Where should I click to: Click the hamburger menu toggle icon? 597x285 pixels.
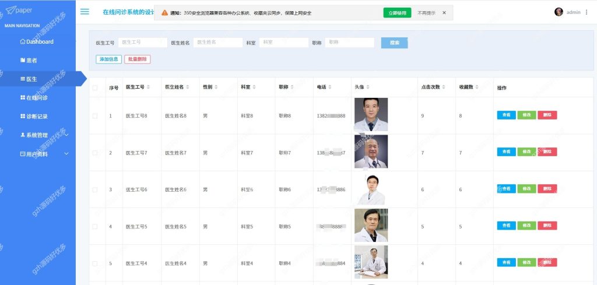85,12
